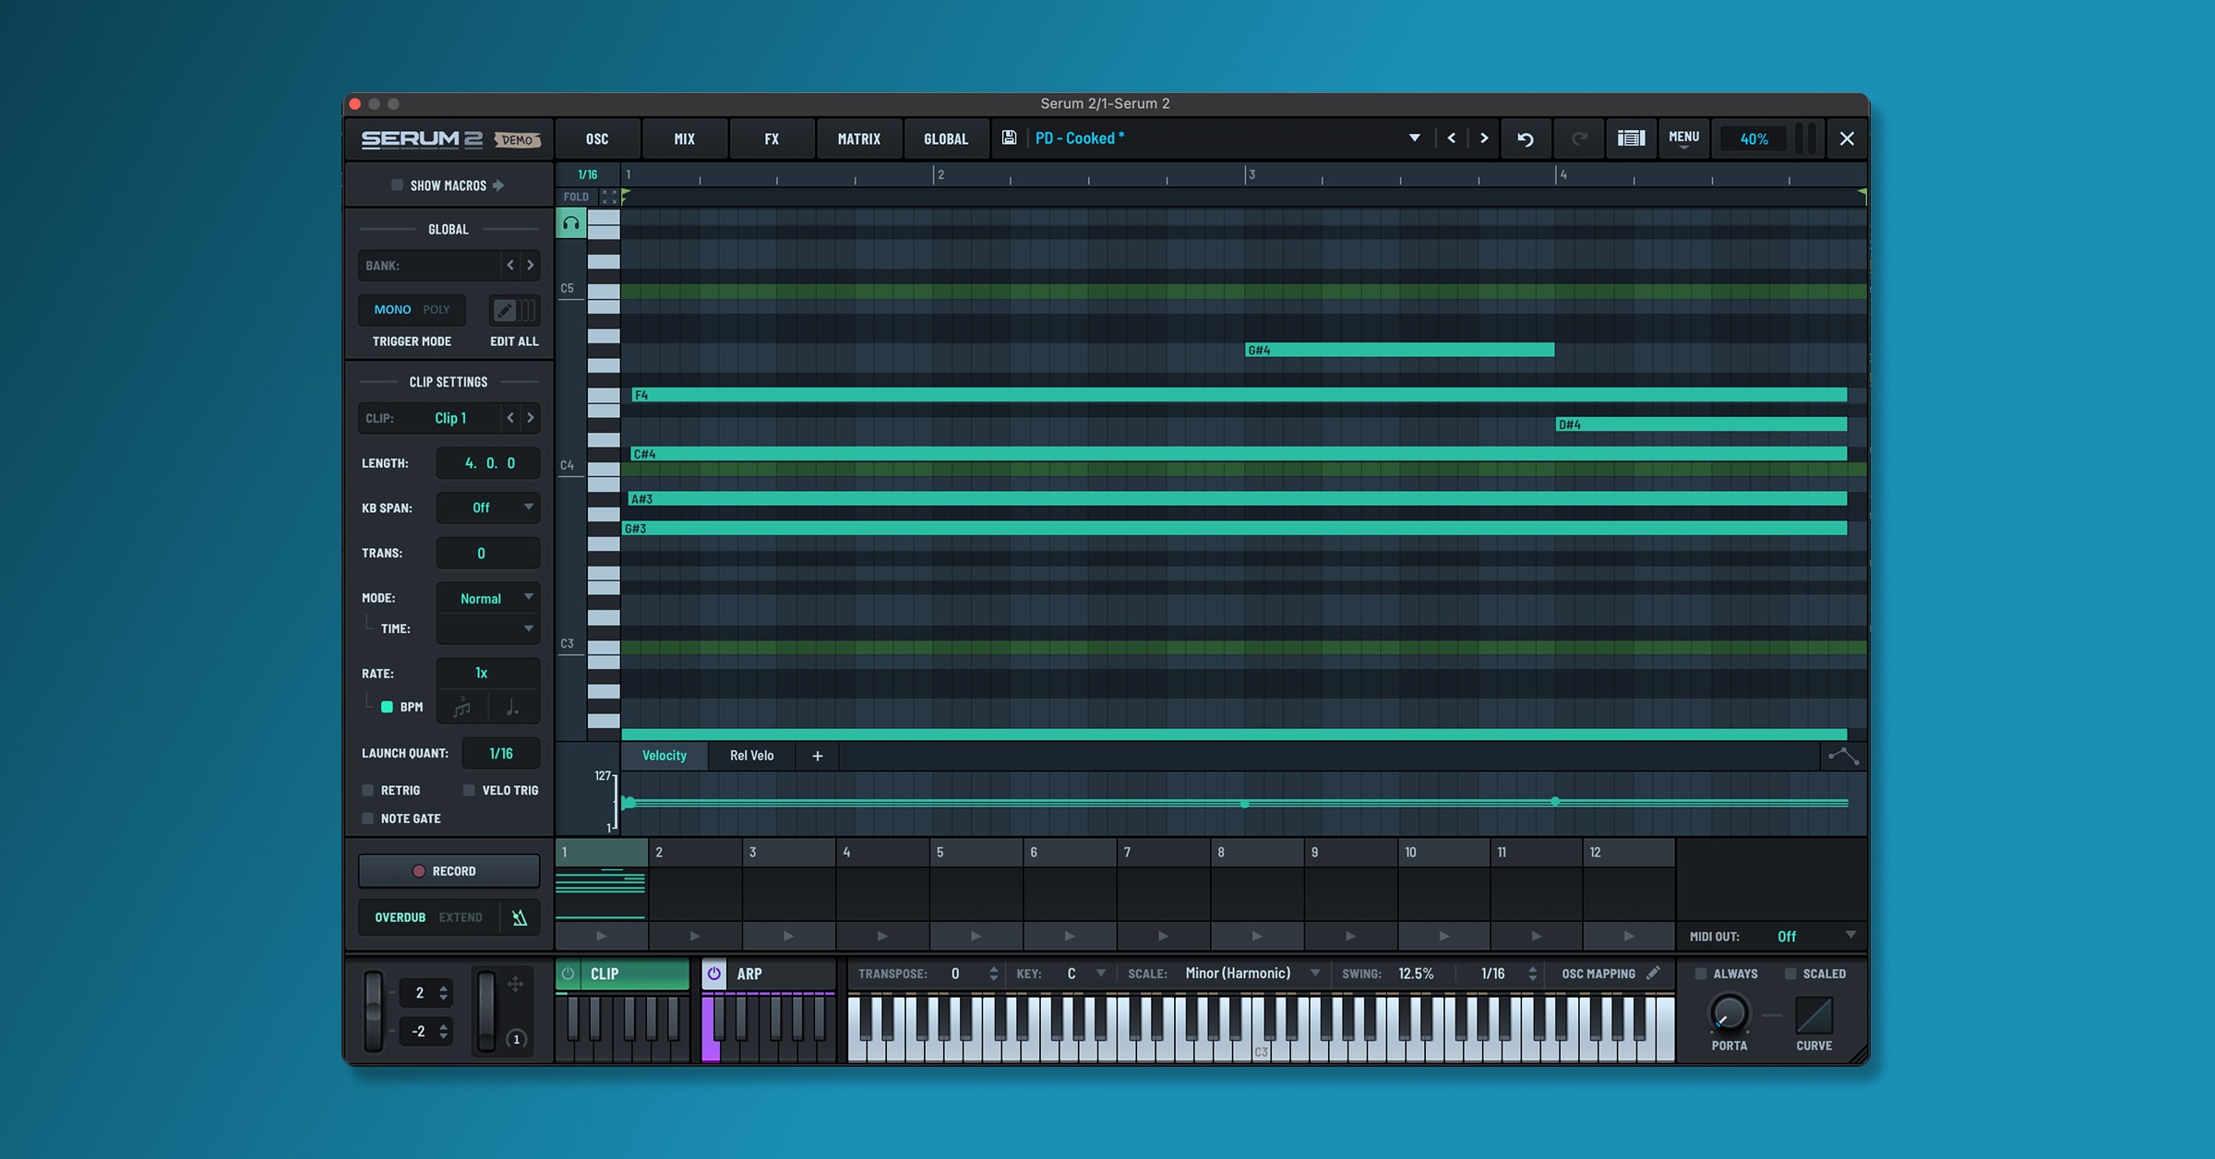
Task: Click the PORTA knob
Action: coord(1729,1013)
